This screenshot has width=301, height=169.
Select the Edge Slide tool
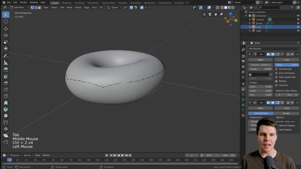click(x=6, y=122)
